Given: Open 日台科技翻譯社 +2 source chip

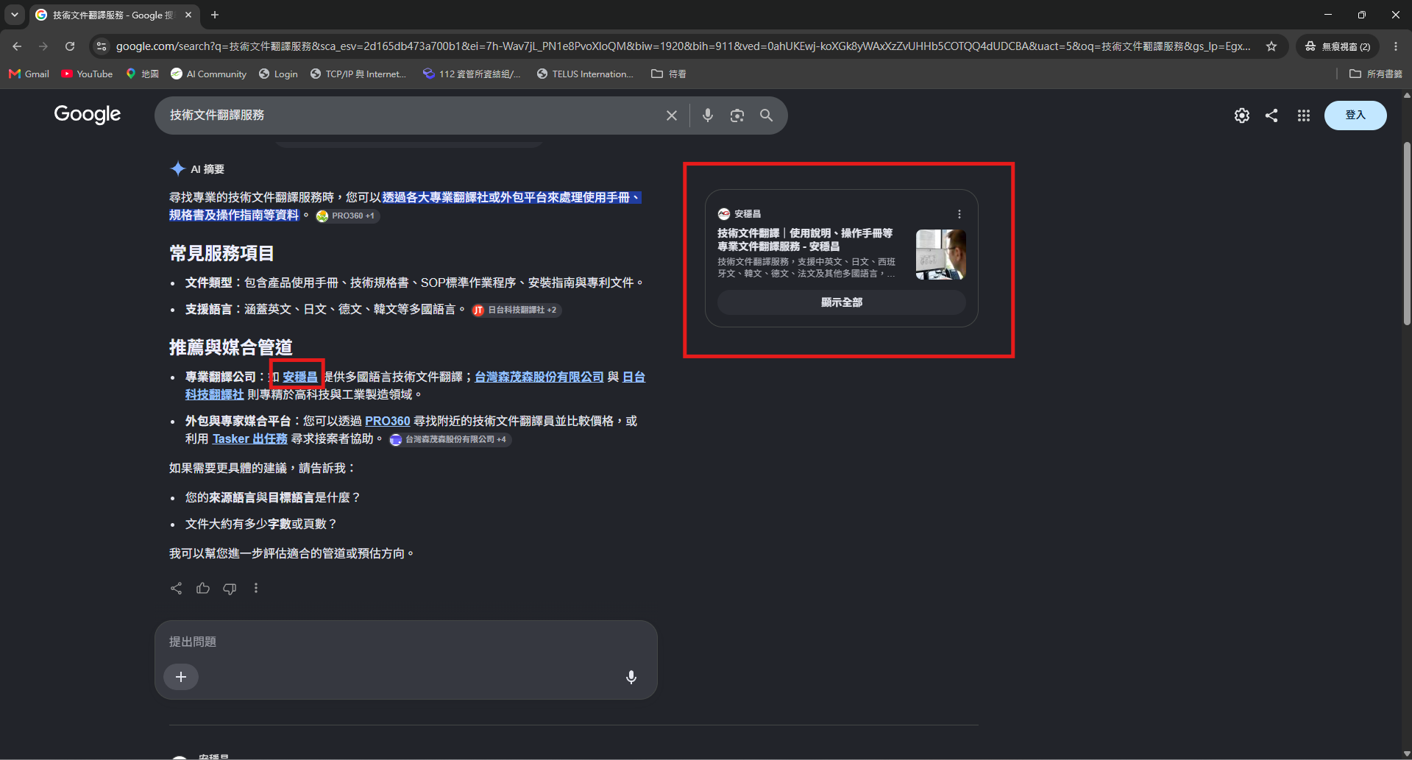Looking at the screenshot, I should click(x=516, y=310).
